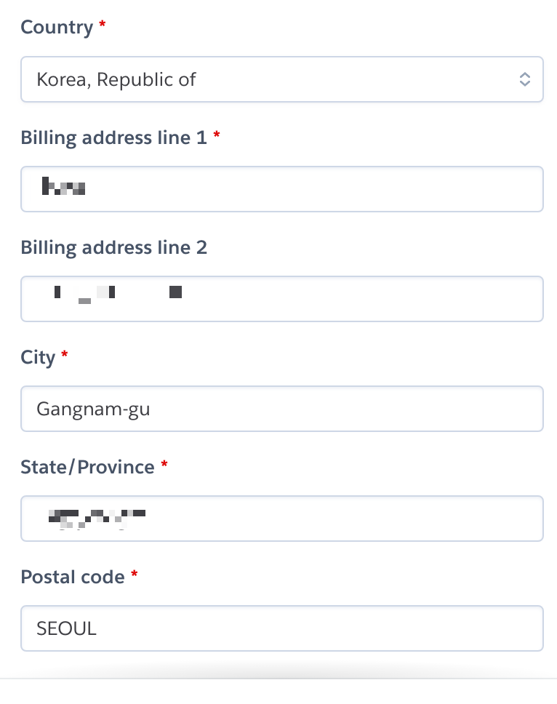
Task: Click the 'Billing address line 1' label
Action: 114,137
